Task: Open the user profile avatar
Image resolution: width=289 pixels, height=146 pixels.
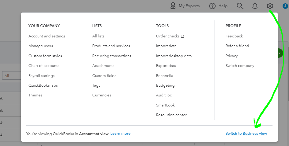Action: tap(285, 6)
